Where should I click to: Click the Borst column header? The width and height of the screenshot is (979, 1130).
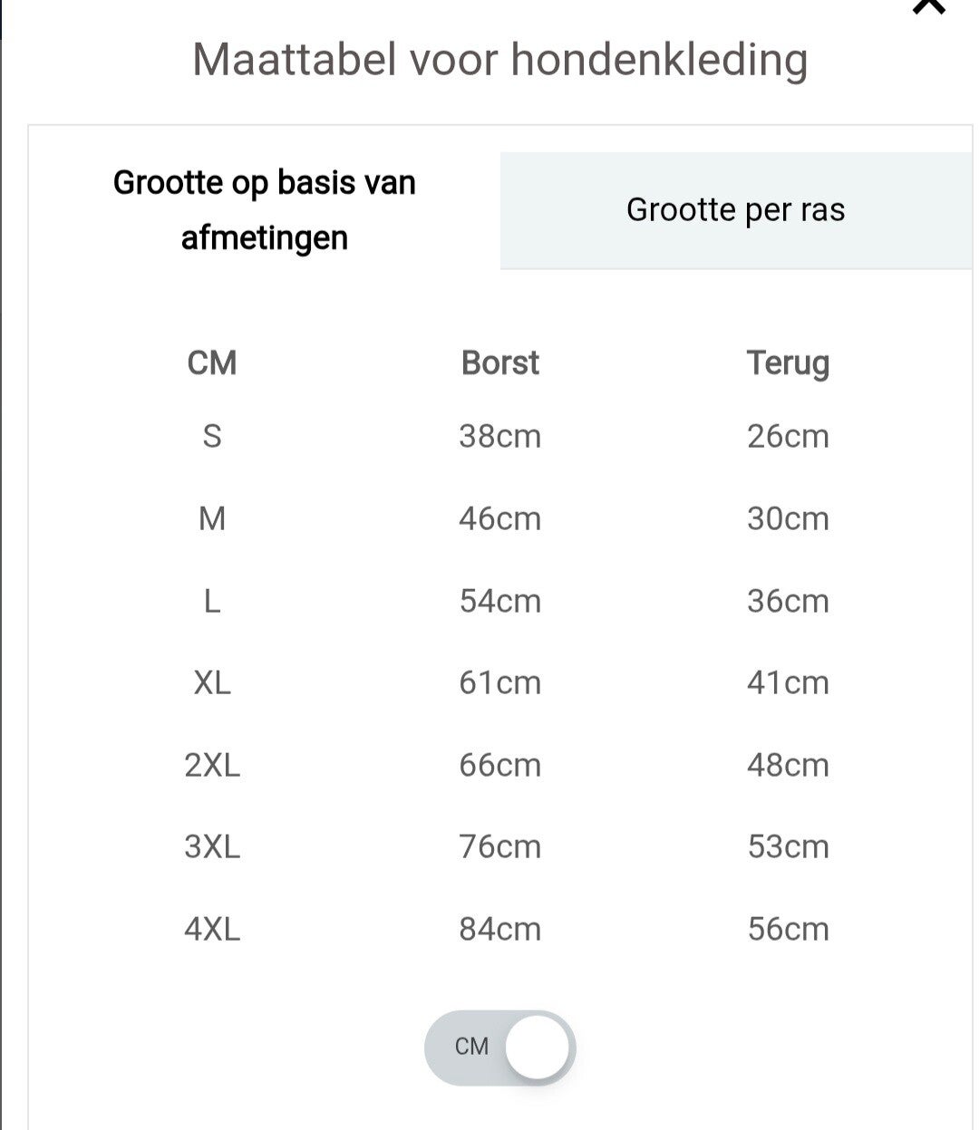pos(499,363)
